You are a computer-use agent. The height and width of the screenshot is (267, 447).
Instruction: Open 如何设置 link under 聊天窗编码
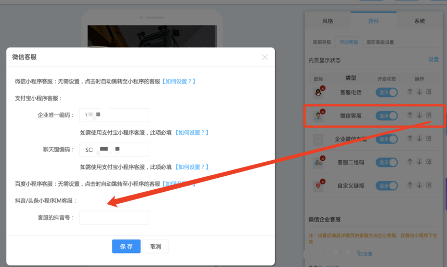click(192, 167)
